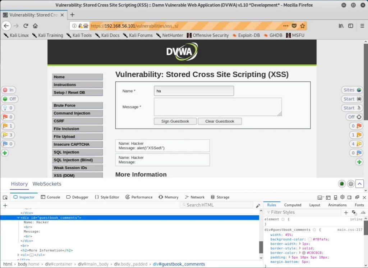
Task: Open a new browser tab
Action: coord(72,15)
